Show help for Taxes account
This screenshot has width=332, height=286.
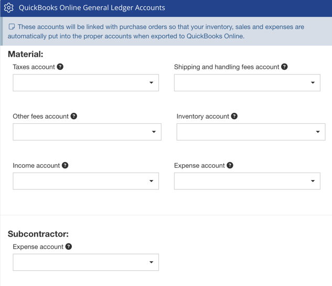(60, 67)
